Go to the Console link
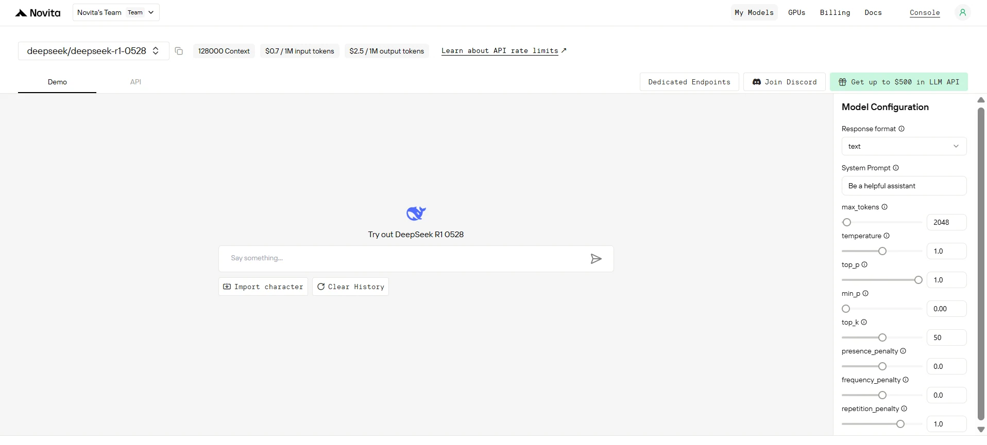This screenshot has width=987, height=445. pyautogui.click(x=925, y=13)
